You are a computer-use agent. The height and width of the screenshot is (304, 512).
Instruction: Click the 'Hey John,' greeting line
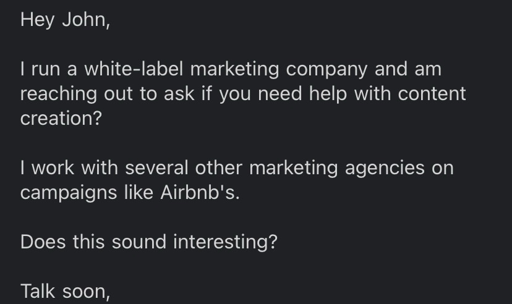pos(65,20)
